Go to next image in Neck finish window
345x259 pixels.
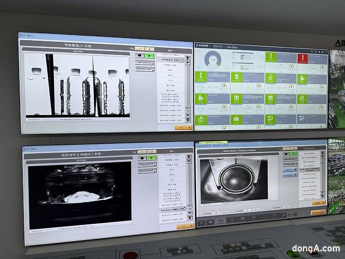294,149
